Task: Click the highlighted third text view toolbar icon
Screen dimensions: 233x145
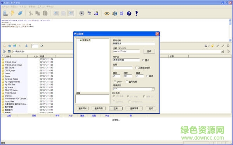Action: click(71, 13)
